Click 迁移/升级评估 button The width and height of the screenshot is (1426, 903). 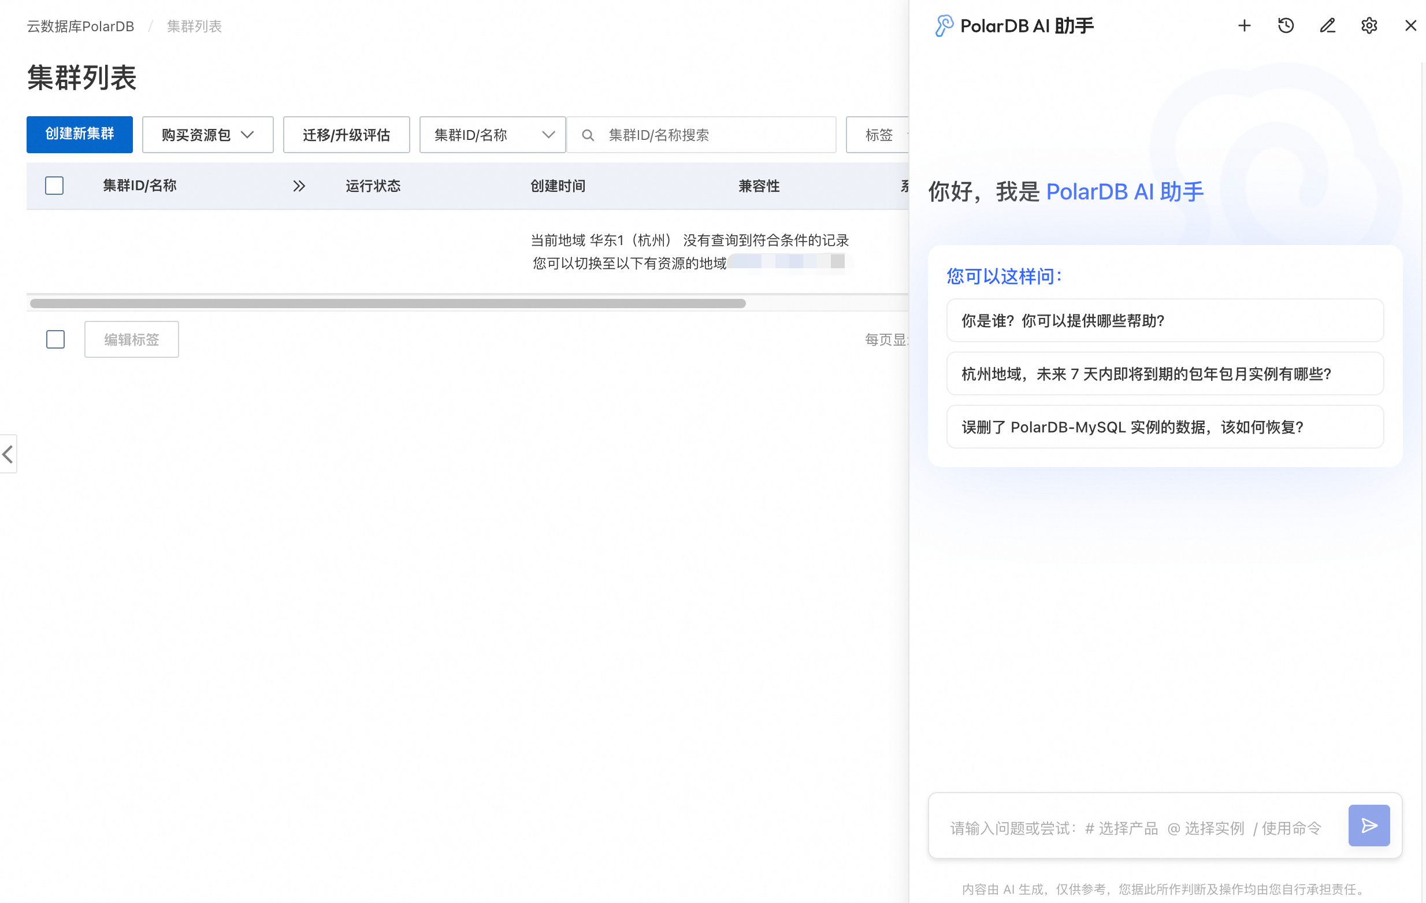coord(347,135)
